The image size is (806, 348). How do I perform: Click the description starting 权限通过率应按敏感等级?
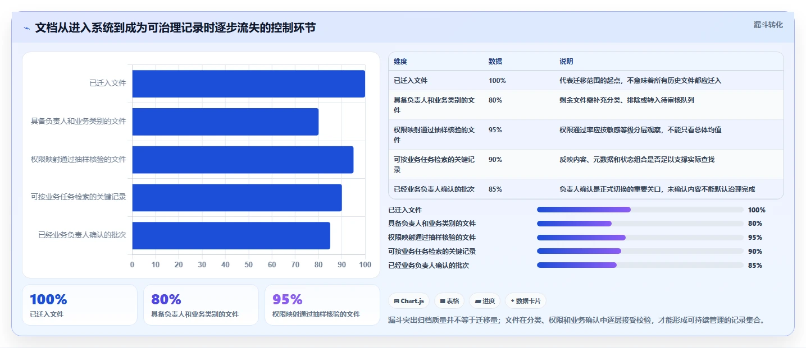[640, 130]
